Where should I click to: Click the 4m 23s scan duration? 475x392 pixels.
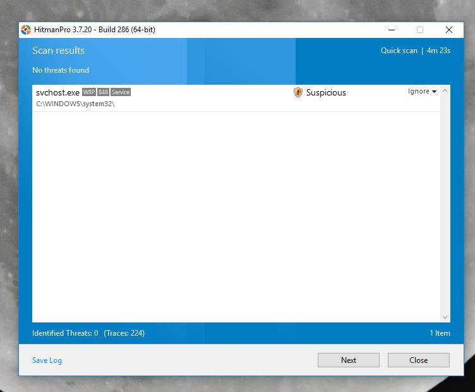438,51
